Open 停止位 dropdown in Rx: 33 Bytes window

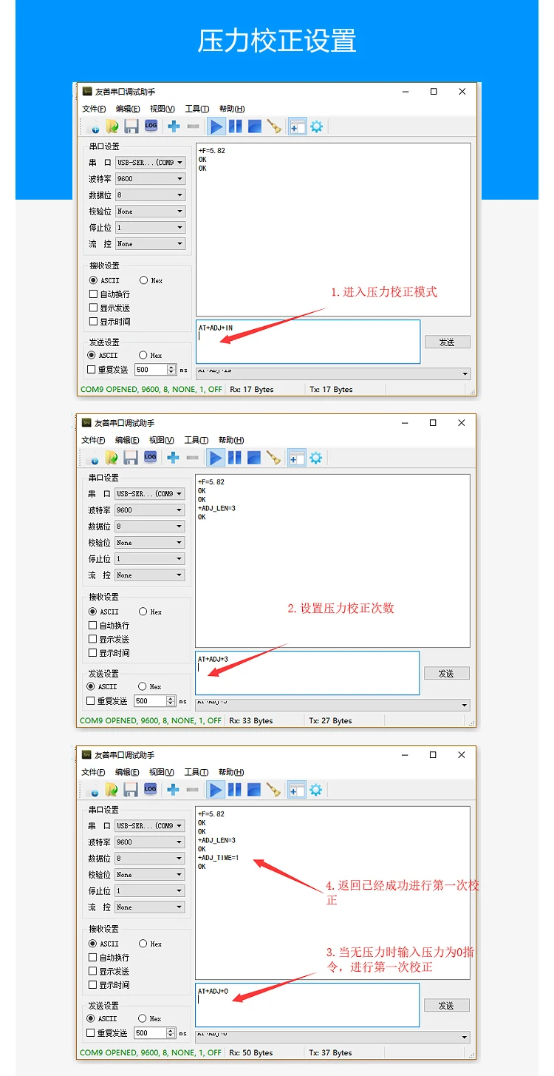click(150, 559)
